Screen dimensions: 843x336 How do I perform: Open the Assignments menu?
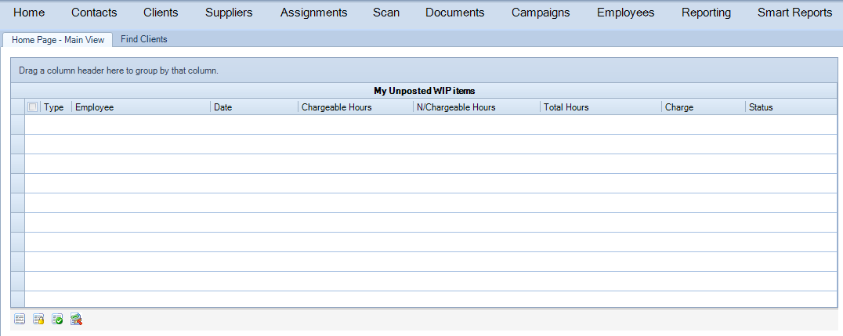313,13
